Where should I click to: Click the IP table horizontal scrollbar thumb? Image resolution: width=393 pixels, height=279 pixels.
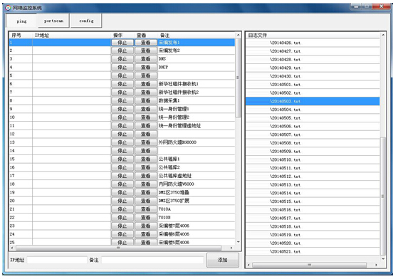(119, 248)
